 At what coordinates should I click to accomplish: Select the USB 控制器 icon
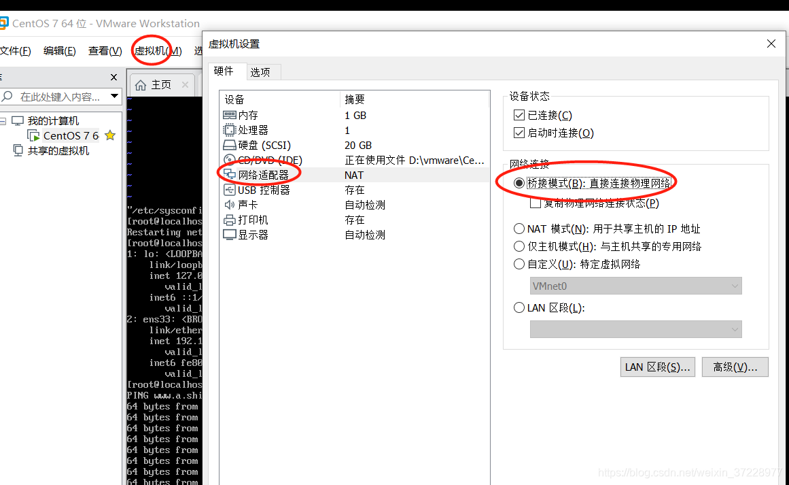click(230, 190)
